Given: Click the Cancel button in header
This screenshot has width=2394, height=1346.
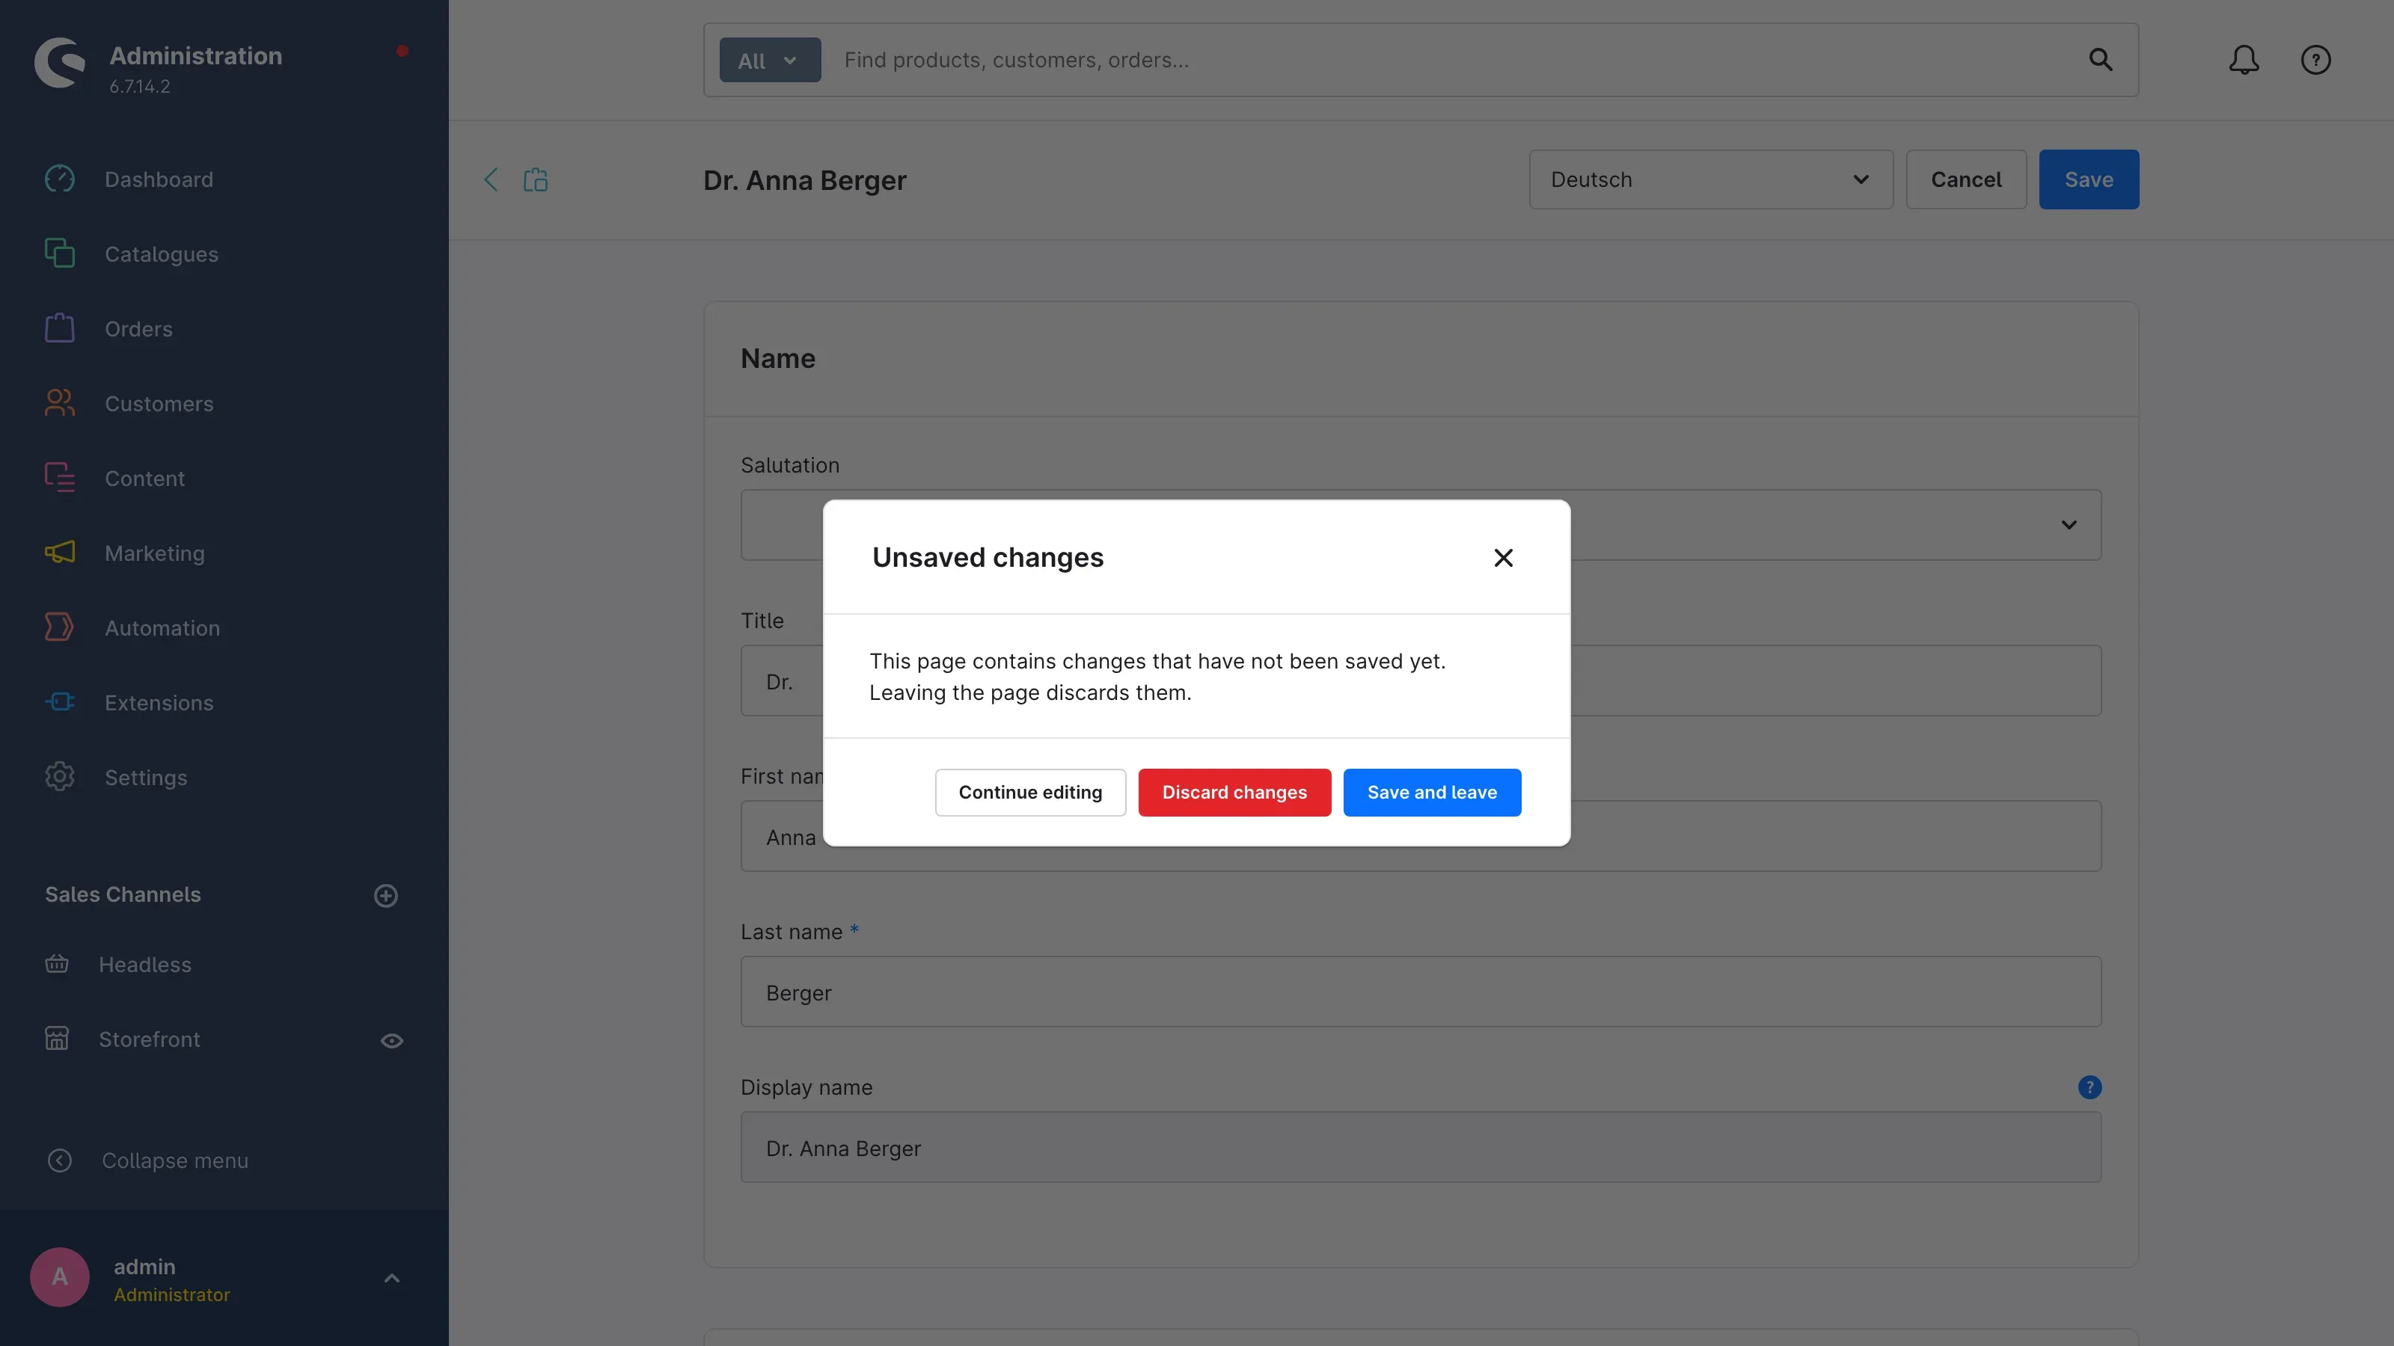Looking at the screenshot, I should point(1965,179).
